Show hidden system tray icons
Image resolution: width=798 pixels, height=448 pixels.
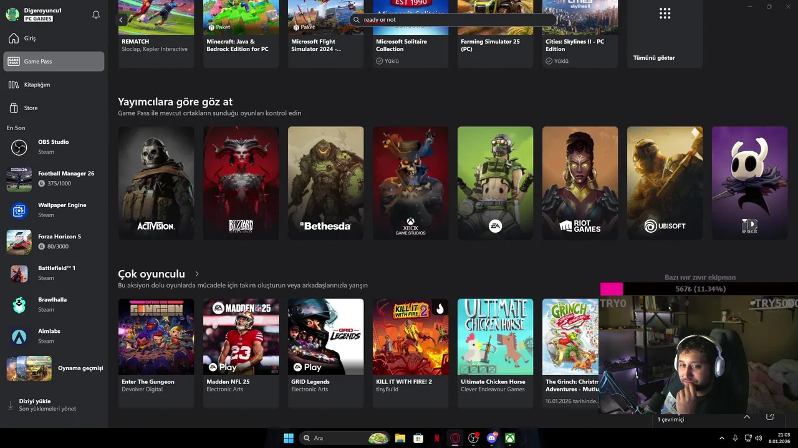[722, 438]
